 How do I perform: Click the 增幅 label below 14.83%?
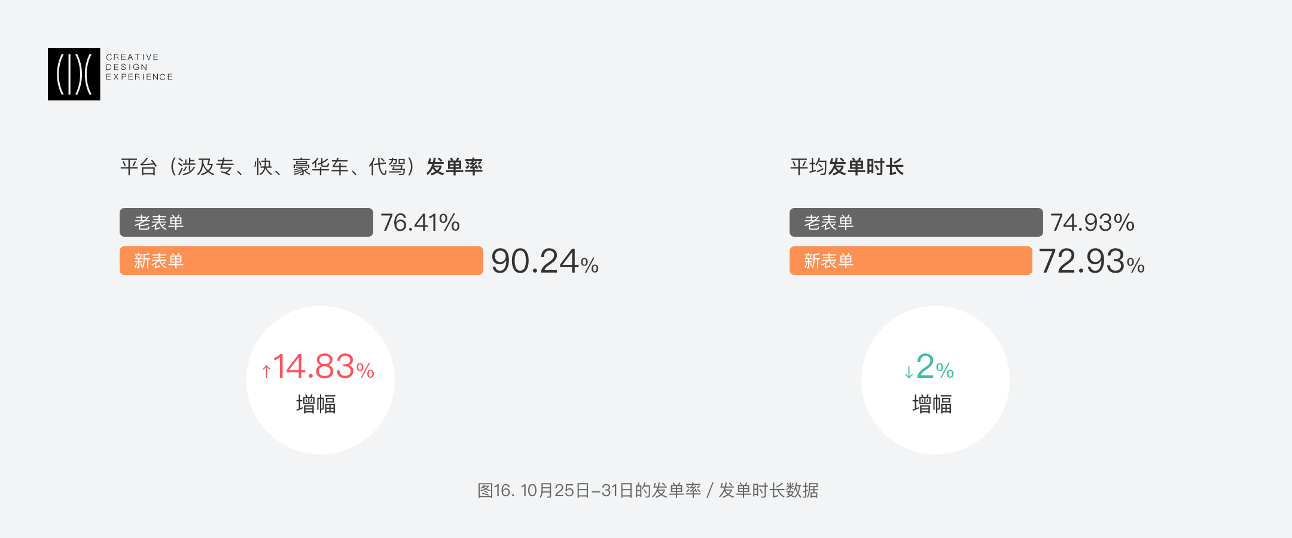point(316,404)
